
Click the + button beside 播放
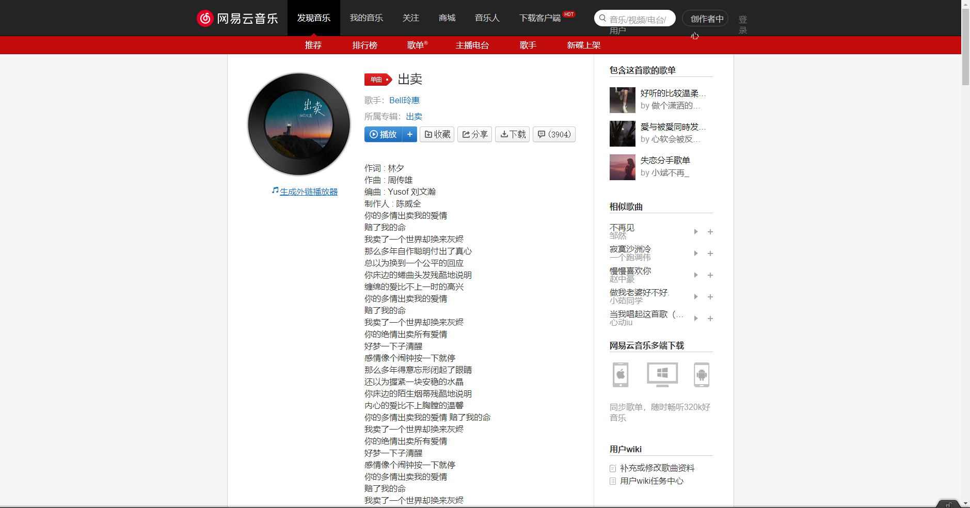pos(410,134)
